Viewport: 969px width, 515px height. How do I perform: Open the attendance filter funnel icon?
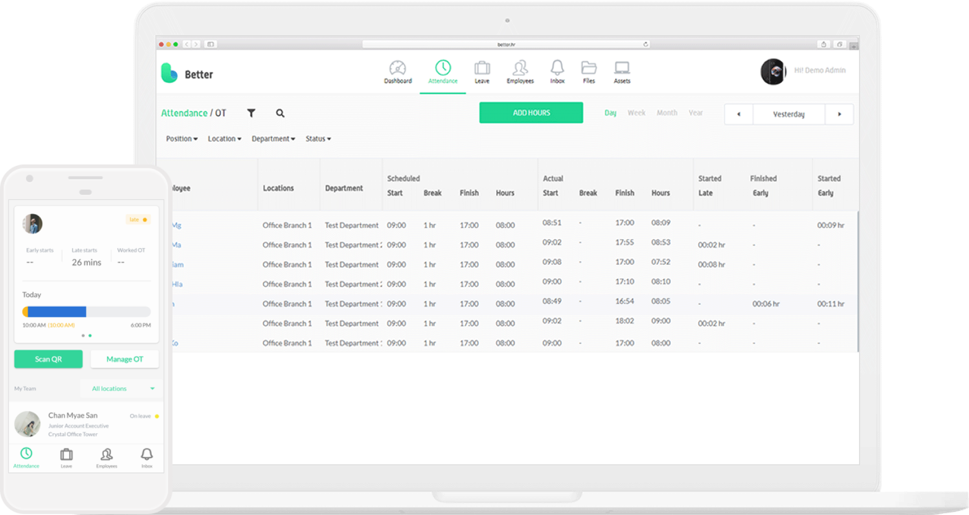click(251, 113)
